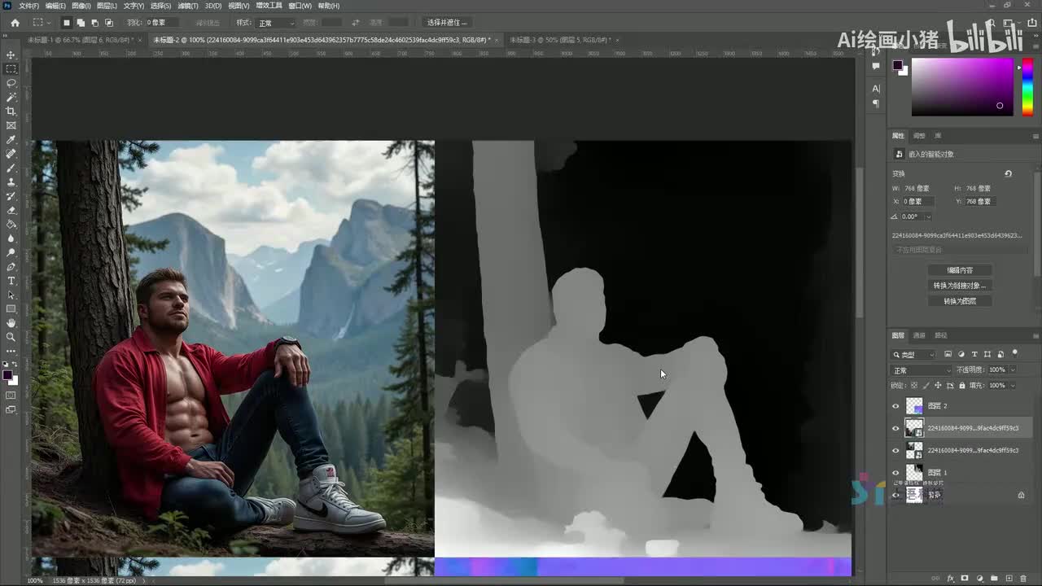
Task: Click the fx layer style icon
Action: (950, 579)
